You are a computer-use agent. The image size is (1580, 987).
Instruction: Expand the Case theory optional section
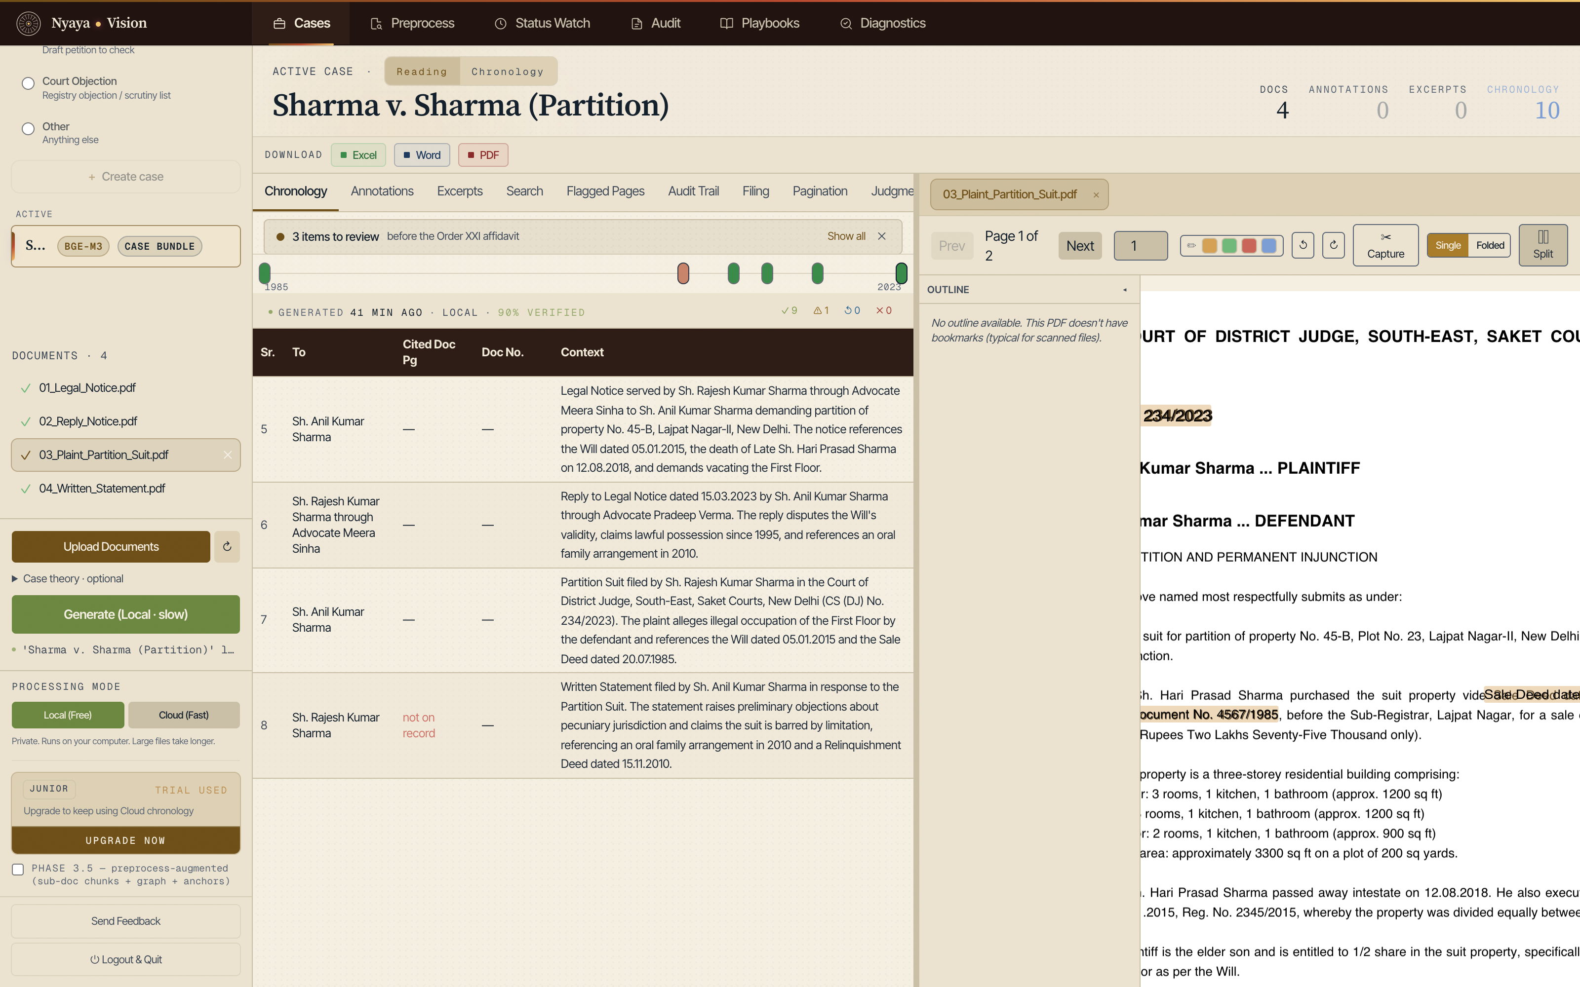point(67,578)
